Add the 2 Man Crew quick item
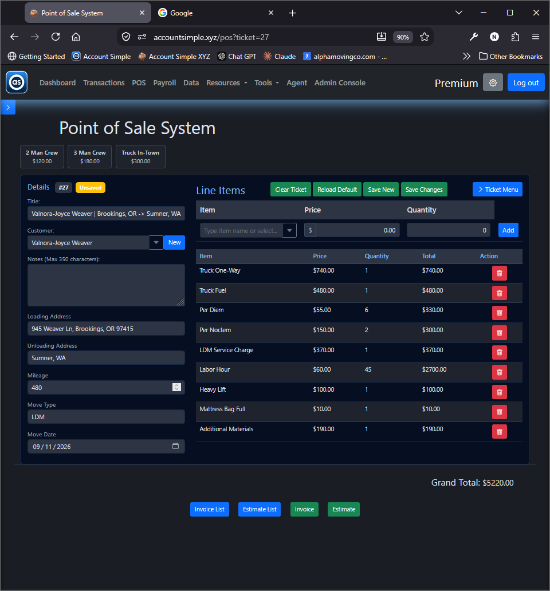Image resolution: width=550 pixels, height=591 pixels. [42, 157]
